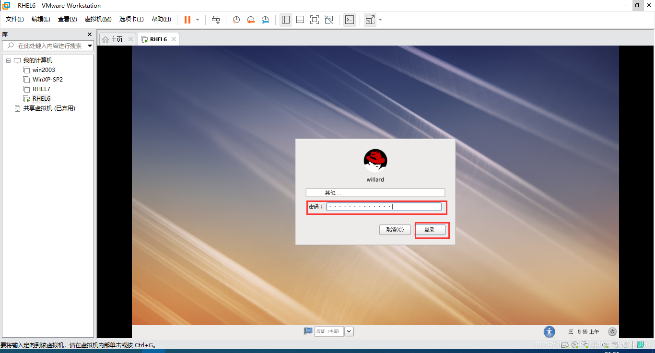The height and width of the screenshot is (353, 655).
Task: Open the accessibility preferences icon
Action: pos(549,331)
